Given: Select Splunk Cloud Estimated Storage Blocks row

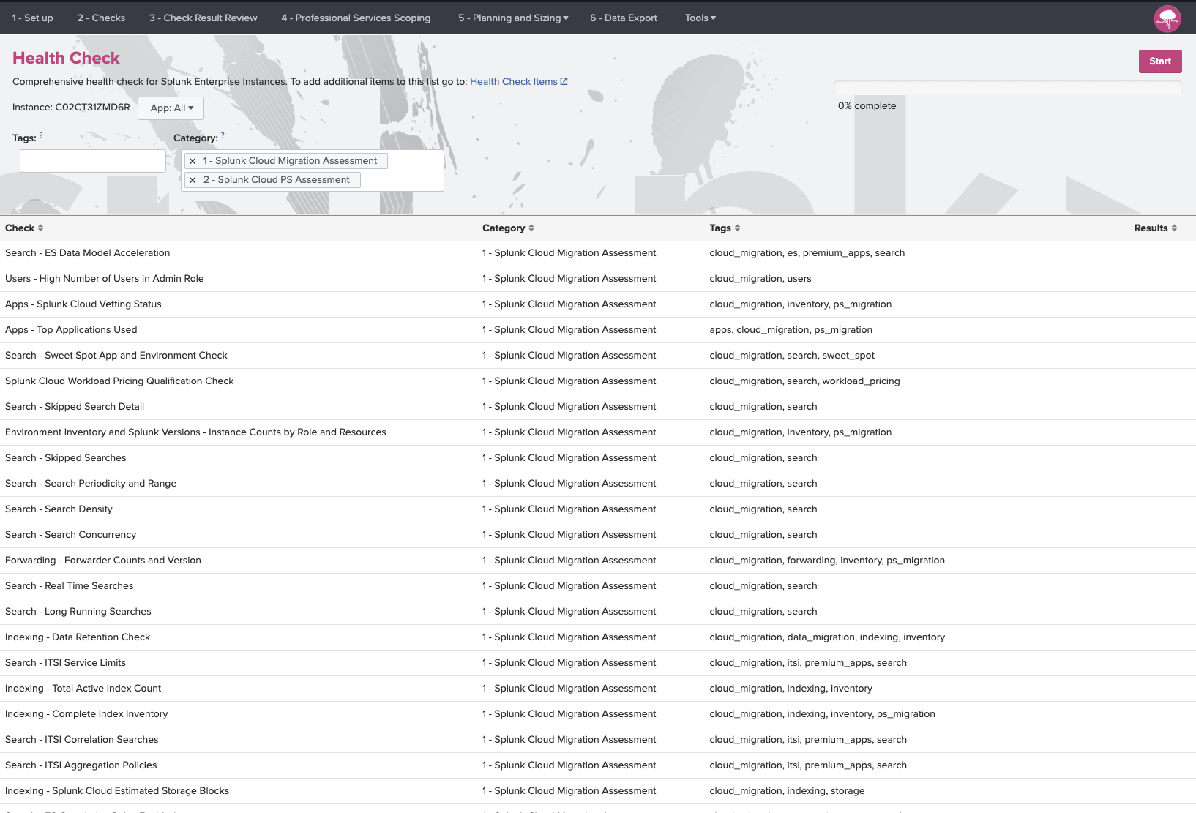Looking at the screenshot, I should pos(598,791).
